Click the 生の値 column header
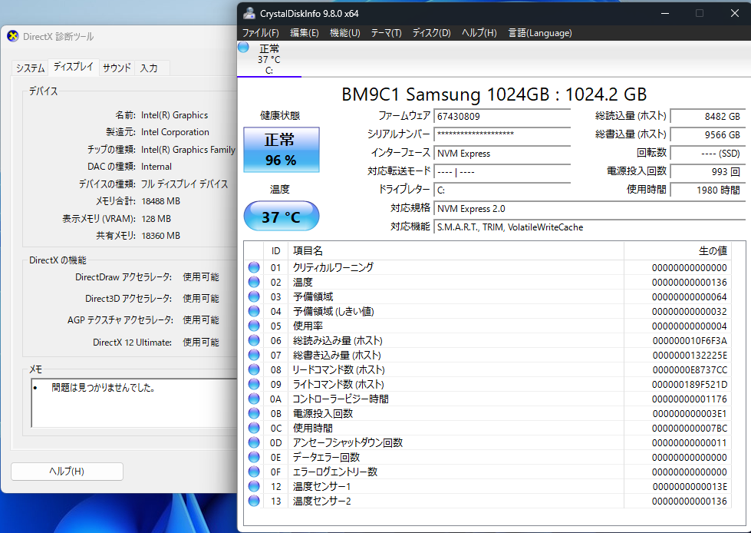Viewport: 751px width, 533px height. pyautogui.click(x=677, y=250)
